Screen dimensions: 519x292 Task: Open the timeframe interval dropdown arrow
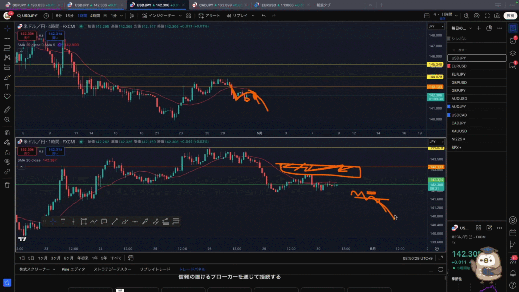click(121, 16)
